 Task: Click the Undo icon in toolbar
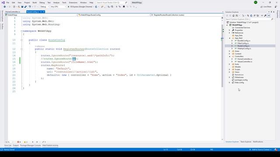tap(30, 7)
